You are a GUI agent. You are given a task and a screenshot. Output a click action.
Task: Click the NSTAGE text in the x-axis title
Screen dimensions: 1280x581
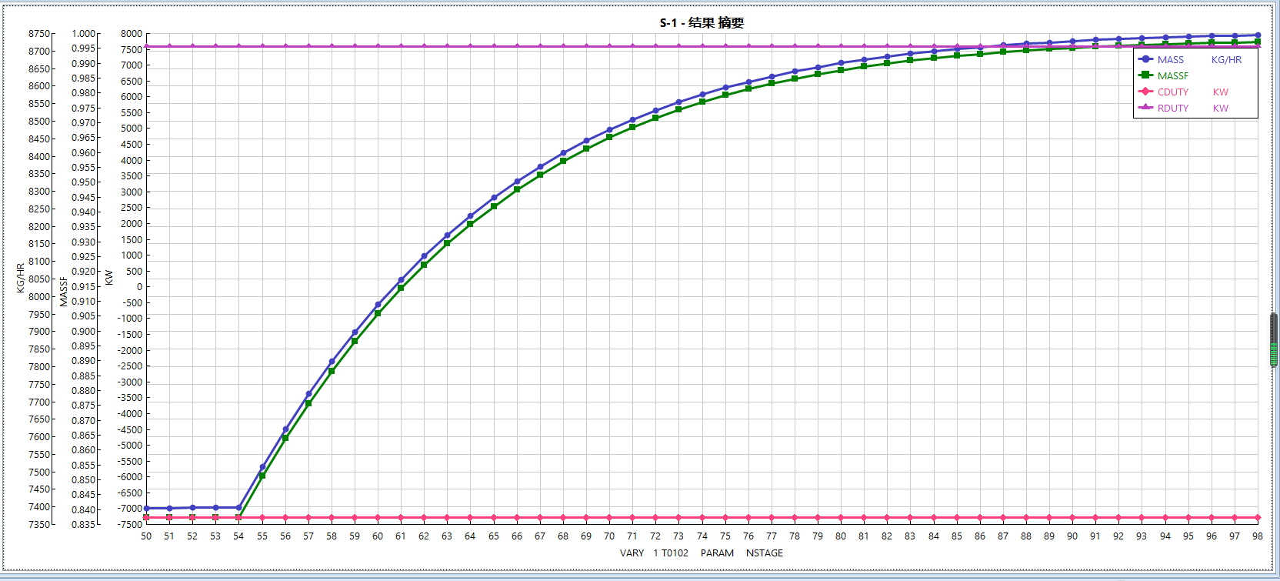[765, 553]
